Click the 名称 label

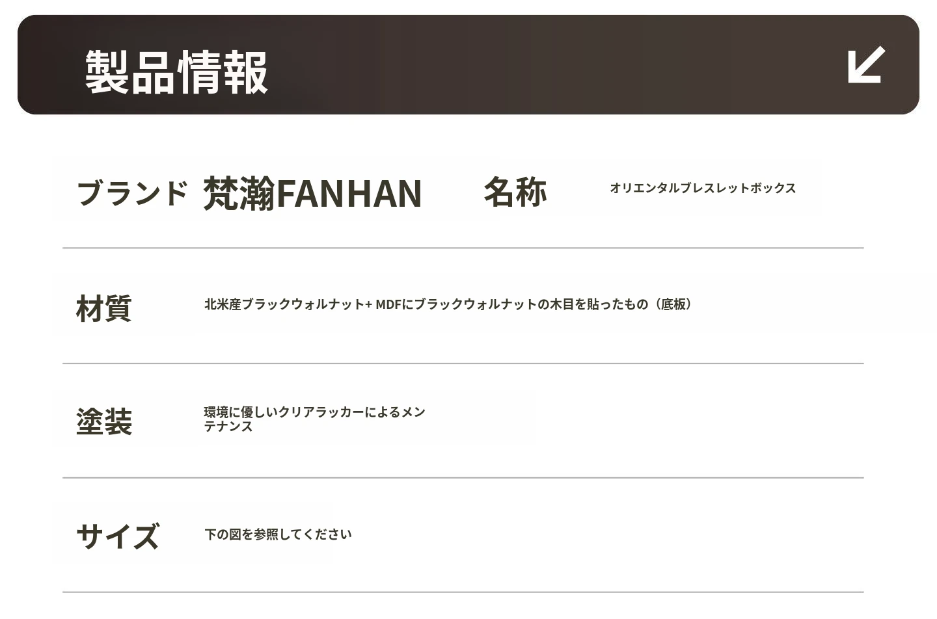click(x=515, y=192)
